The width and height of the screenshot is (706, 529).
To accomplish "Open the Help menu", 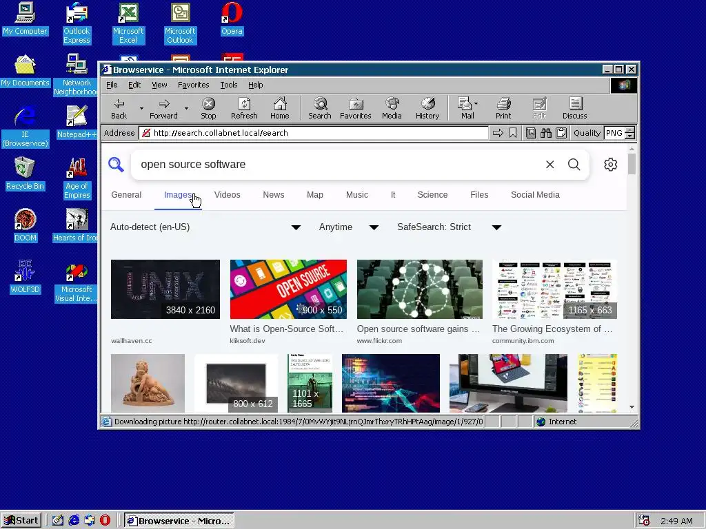I will tap(255, 85).
